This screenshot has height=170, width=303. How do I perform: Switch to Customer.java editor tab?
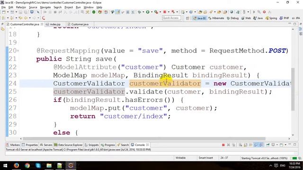tap(80, 24)
